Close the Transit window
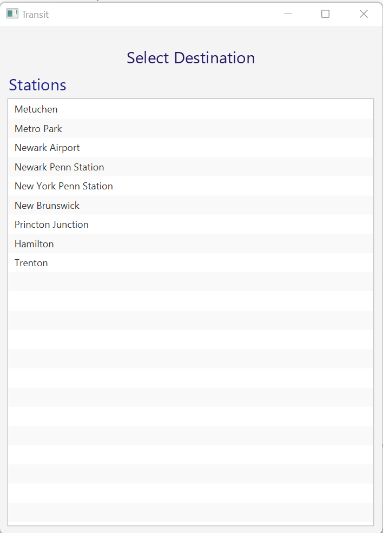The image size is (383, 533). tap(364, 14)
